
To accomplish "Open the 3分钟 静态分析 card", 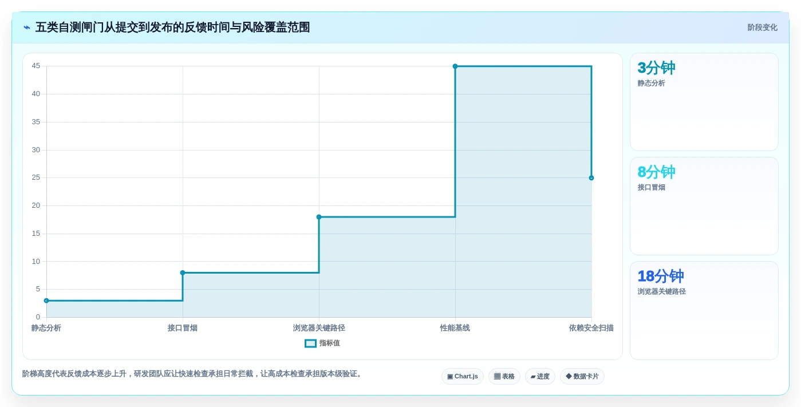I will [x=704, y=102].
